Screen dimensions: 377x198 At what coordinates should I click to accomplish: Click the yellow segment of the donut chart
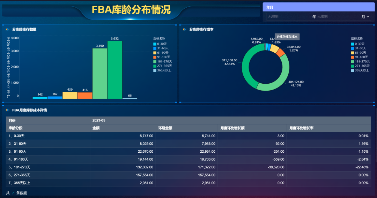click(274, 48)
